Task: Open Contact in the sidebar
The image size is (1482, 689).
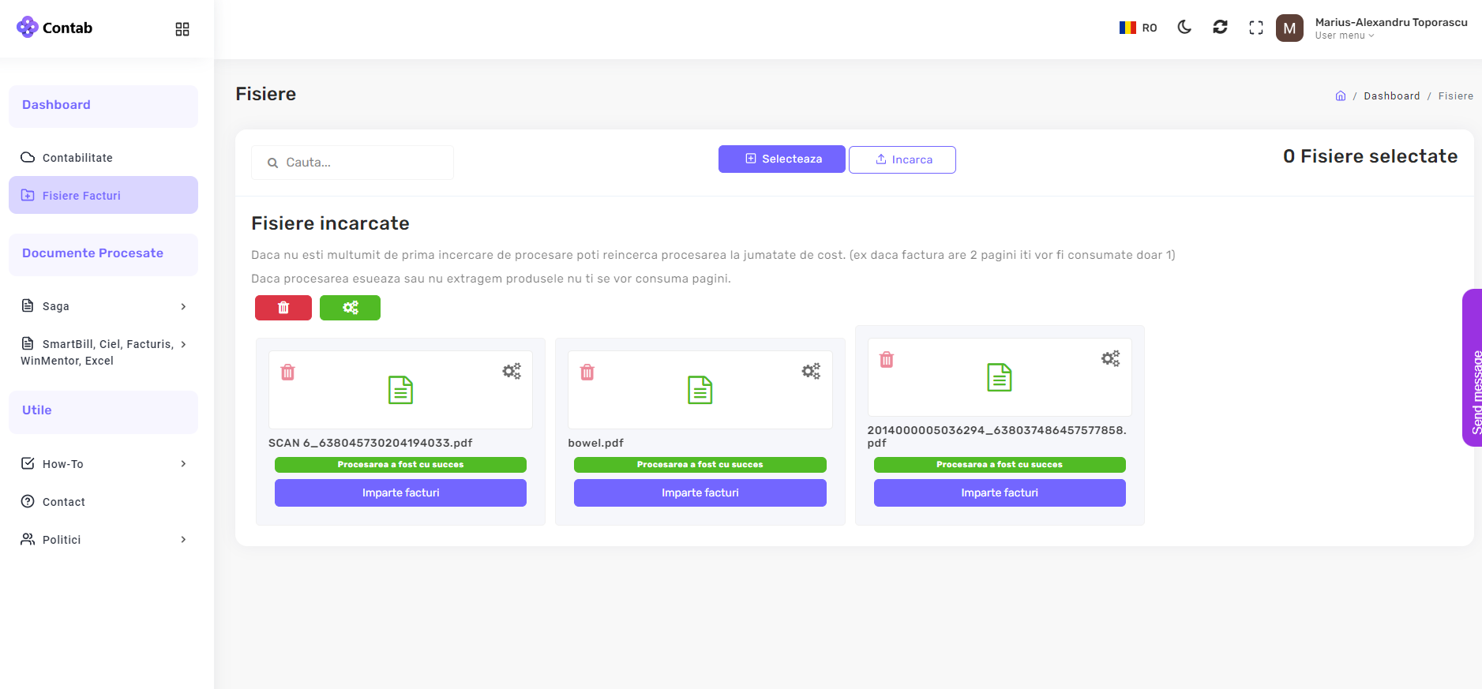Action: pyautogui.click(x=63, y=502)
